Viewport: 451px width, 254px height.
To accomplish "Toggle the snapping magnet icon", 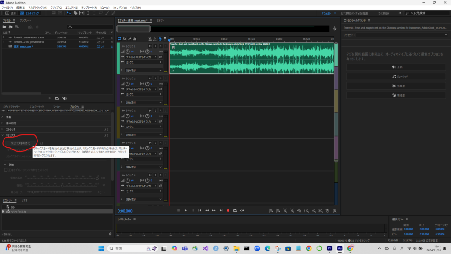I will pyautogui.click(x=159, y=39).
